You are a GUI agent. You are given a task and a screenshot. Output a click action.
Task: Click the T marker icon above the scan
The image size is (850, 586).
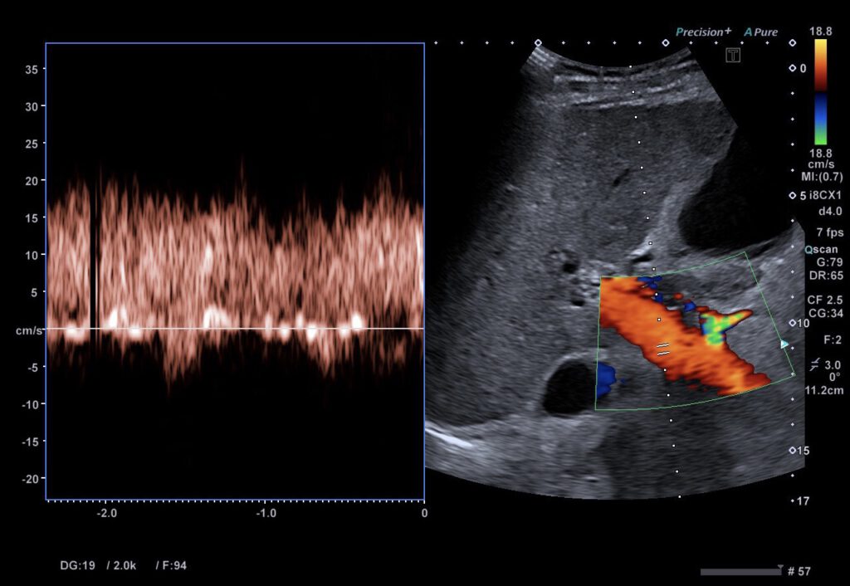tap(733, 55)
